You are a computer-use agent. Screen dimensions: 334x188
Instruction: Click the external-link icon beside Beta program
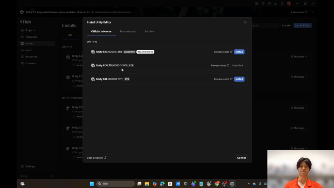[105, 158]
